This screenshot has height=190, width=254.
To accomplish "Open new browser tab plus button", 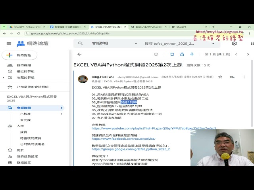I will coord(214,27).
